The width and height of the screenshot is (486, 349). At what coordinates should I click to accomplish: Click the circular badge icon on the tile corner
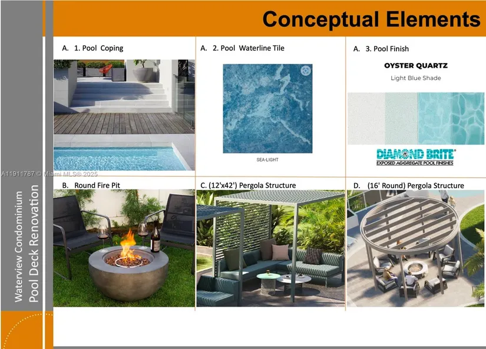(x=305, y=71)
